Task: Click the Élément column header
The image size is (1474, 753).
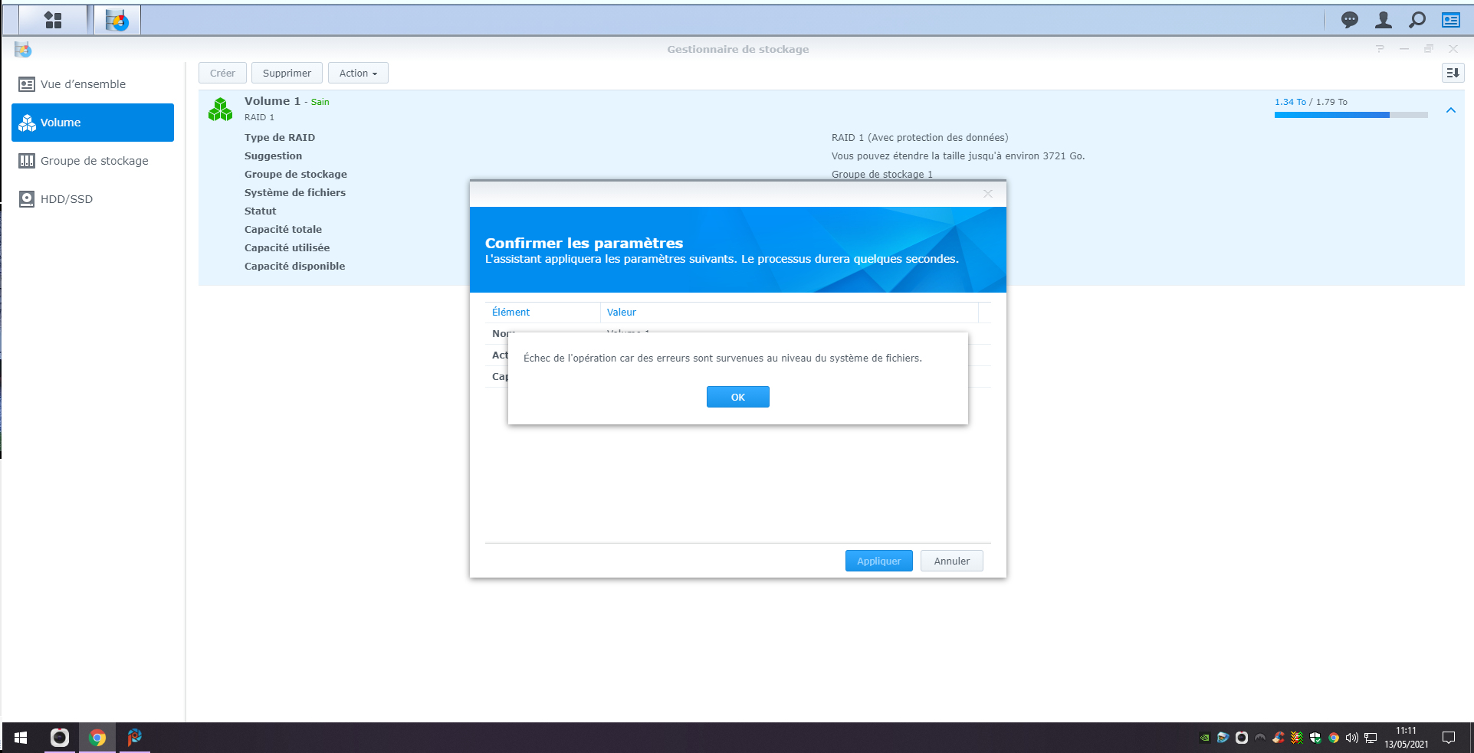Action: (542, 313)
